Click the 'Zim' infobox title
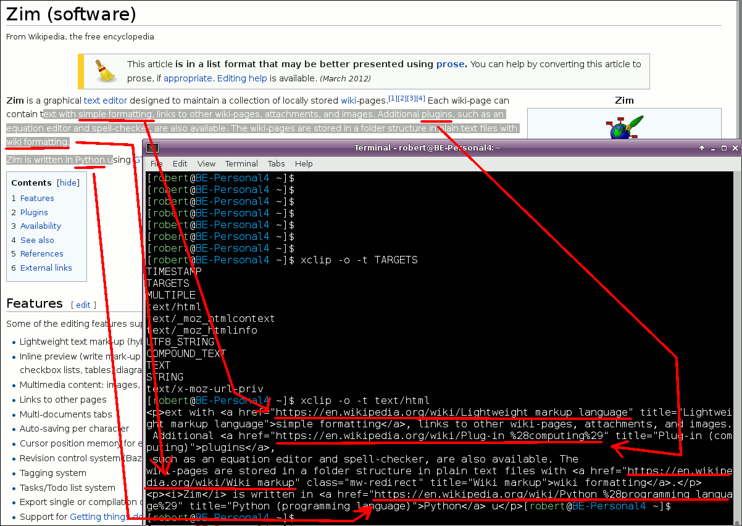Image resolution: width=742 pixels, height=526 pixels. (624, 100)
